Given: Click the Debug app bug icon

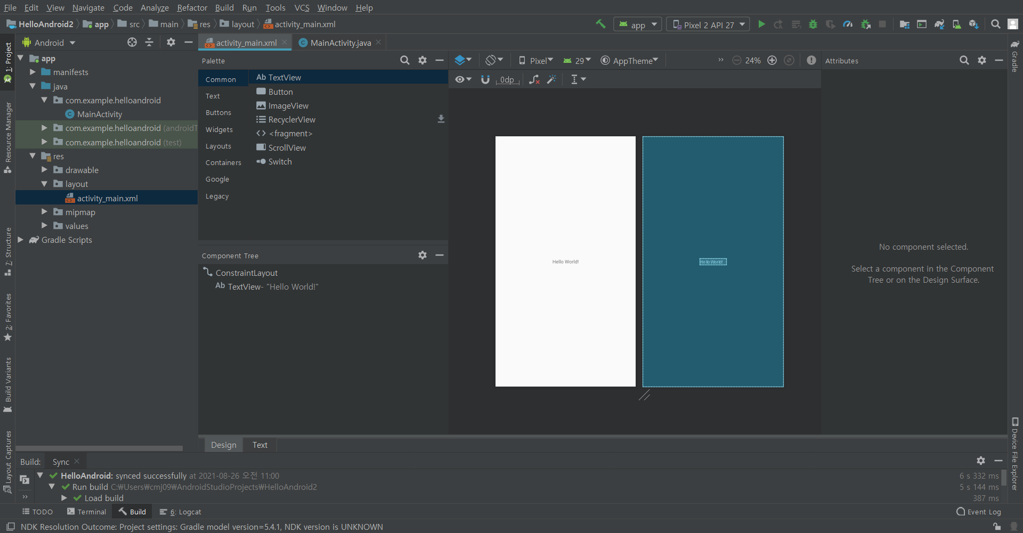Looking at the screenshot, I should 813,24.
